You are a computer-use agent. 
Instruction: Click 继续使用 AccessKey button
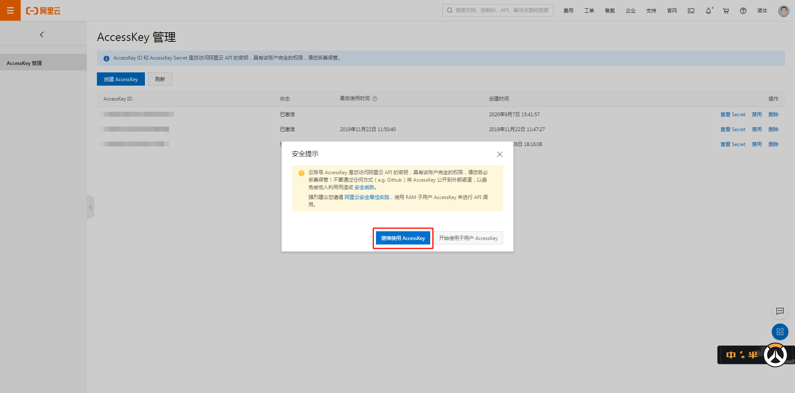point(403,238)
